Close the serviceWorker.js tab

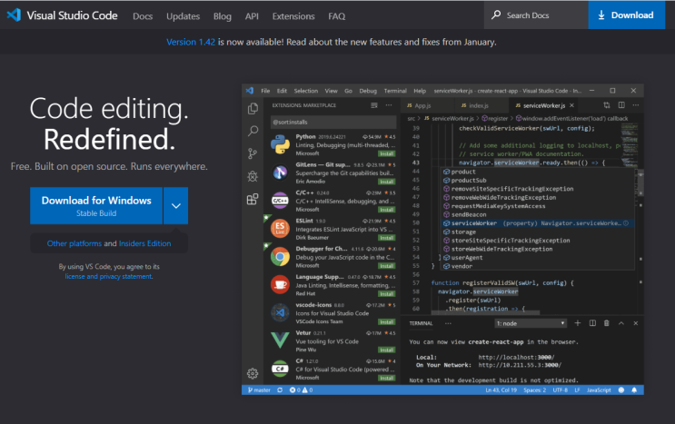(571, 105)
